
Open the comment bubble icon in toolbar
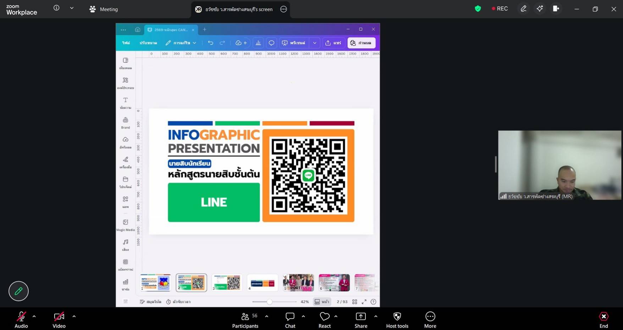click(271, 43)
